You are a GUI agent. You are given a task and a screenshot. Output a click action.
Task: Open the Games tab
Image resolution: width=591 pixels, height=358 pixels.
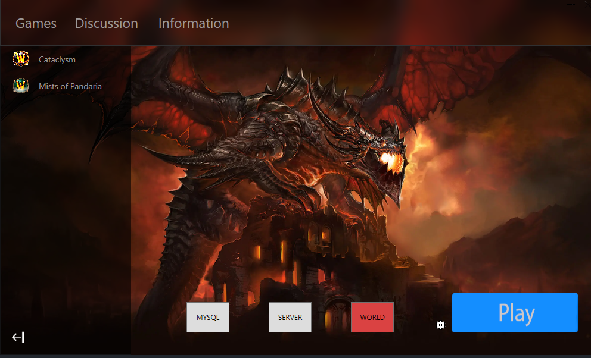coord(36,23)
